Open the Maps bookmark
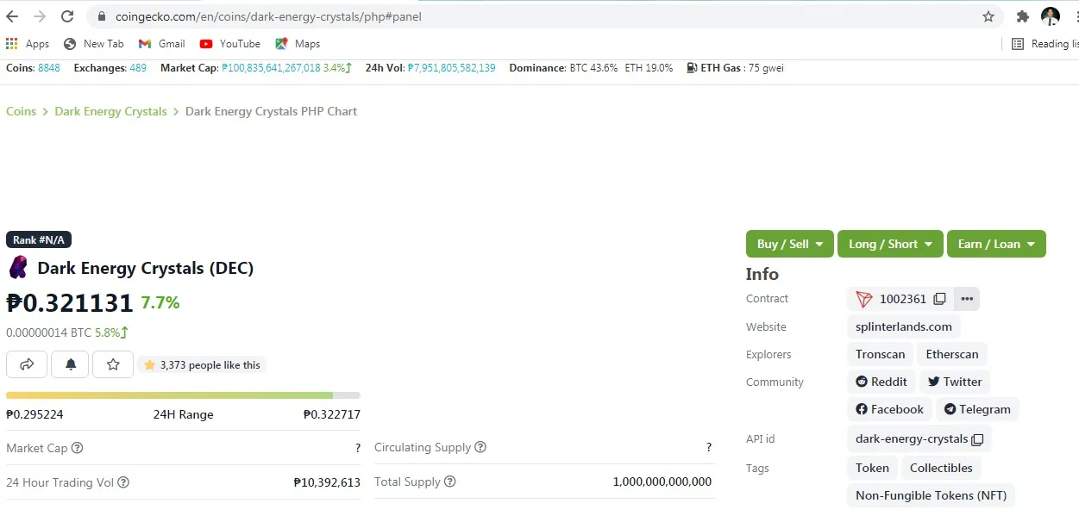The image size is (1079, 522). 298,44
